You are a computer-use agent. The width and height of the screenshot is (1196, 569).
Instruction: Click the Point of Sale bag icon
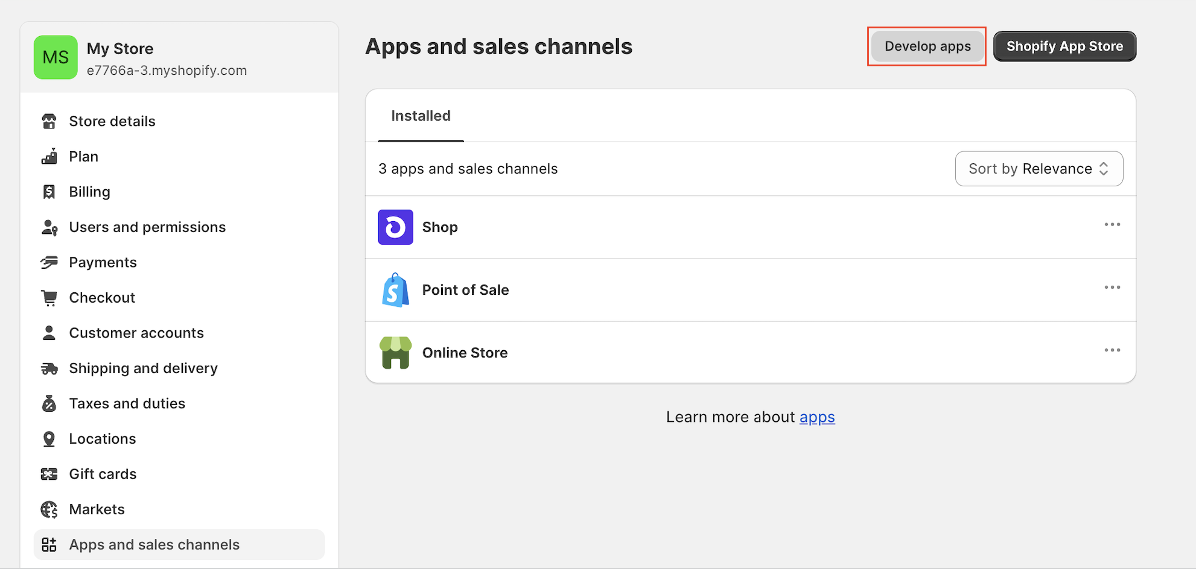coord(395,290)
